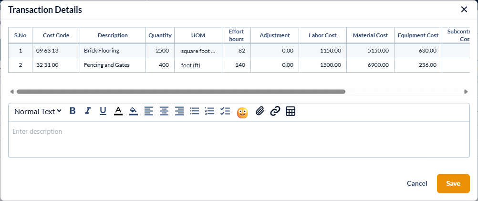Choose a background fill color

coord(134,111)
